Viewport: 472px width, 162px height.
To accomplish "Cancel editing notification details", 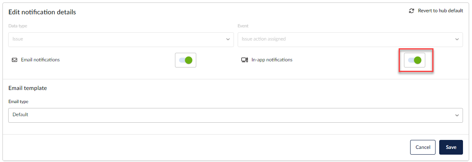I will [x=423, y=147].
